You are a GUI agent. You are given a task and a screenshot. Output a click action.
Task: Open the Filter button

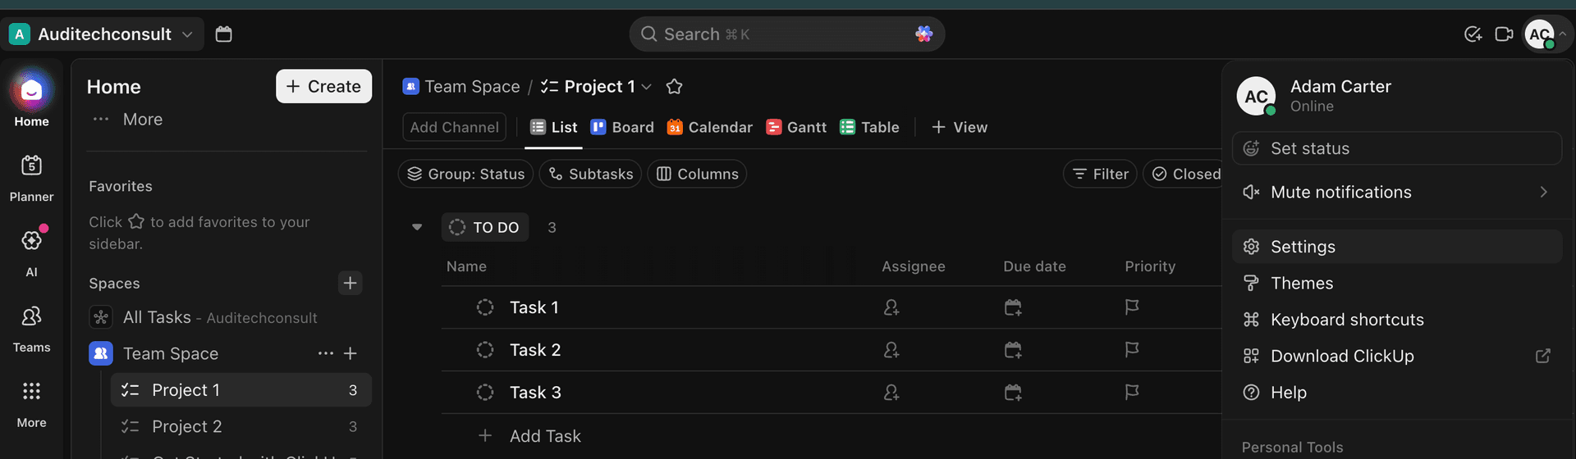pyautogui.click(x=1100, y=174)
